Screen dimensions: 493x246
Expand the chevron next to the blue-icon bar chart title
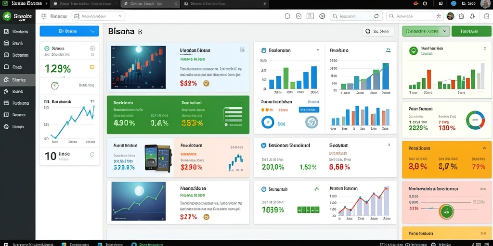pos(318,50)
